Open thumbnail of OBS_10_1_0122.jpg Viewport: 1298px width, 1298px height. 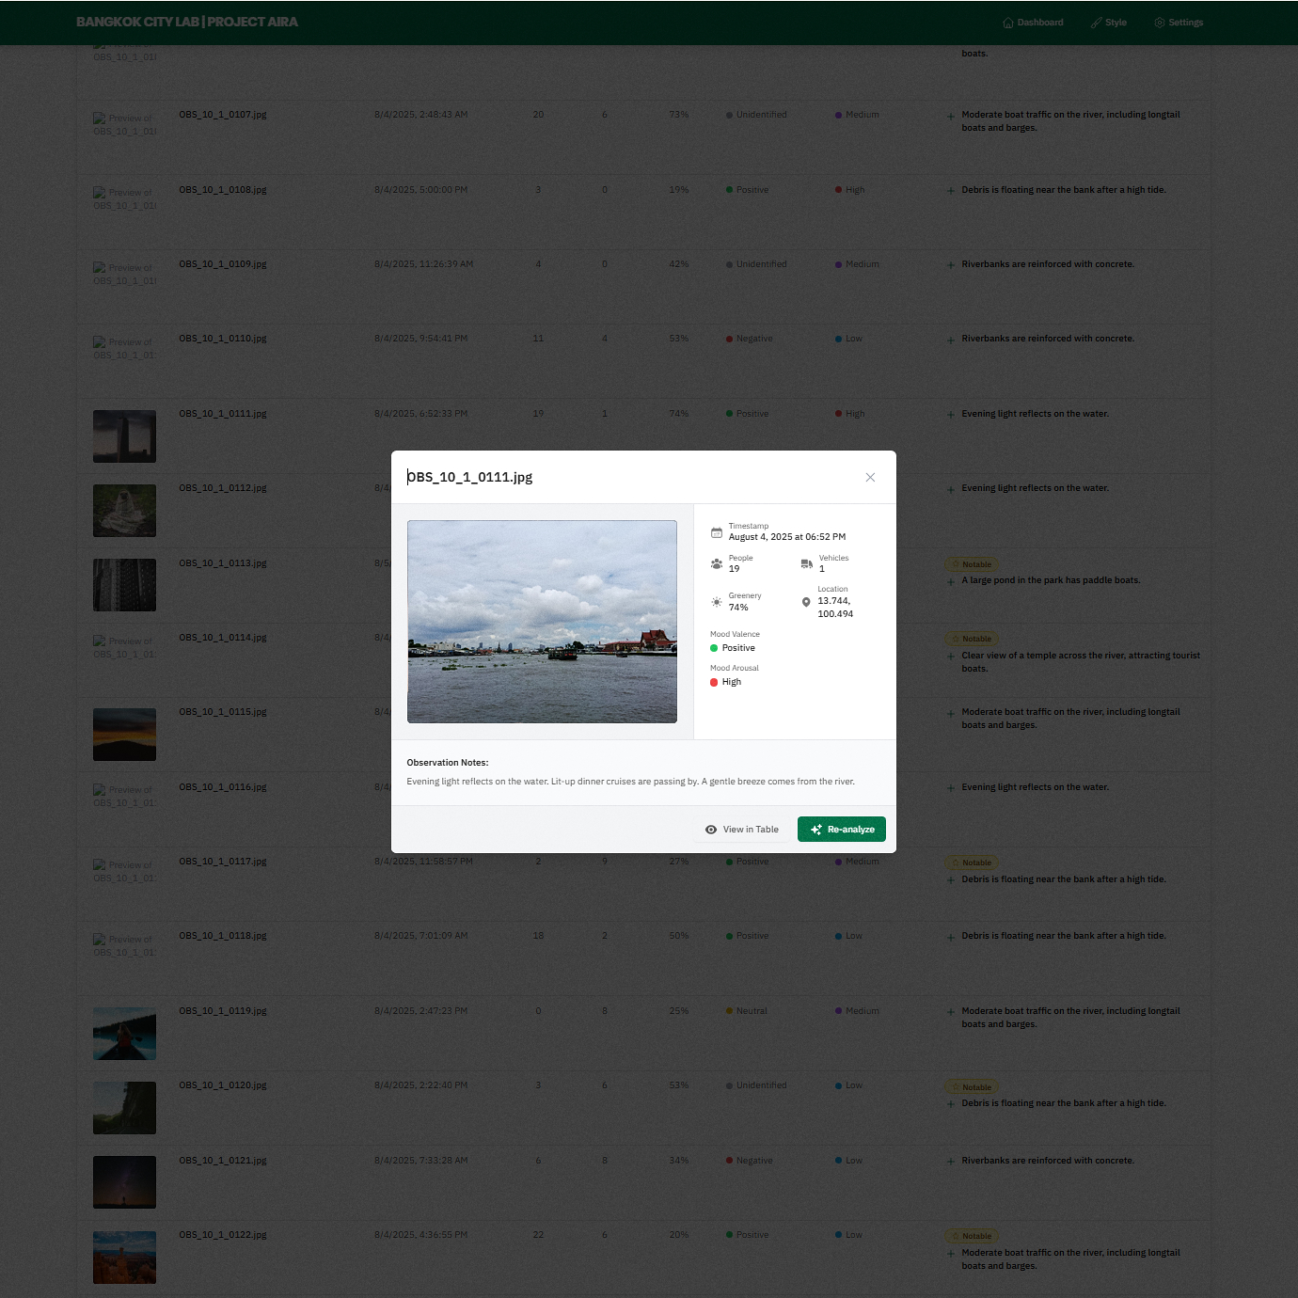[x=124, y=1258]
